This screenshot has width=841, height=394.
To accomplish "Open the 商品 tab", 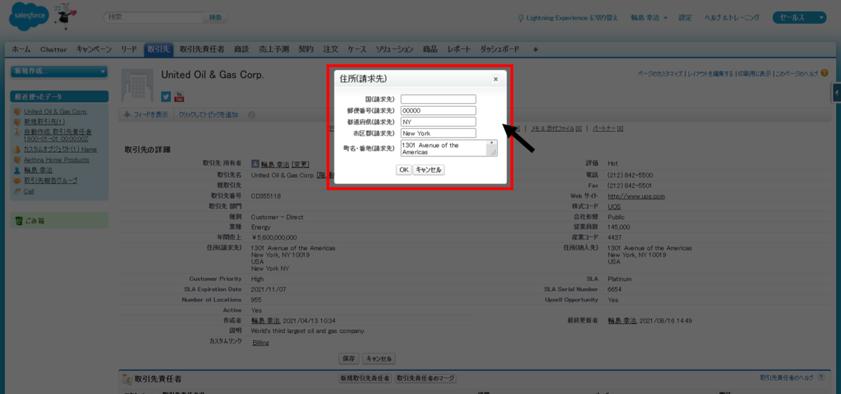I will (430, 50).
